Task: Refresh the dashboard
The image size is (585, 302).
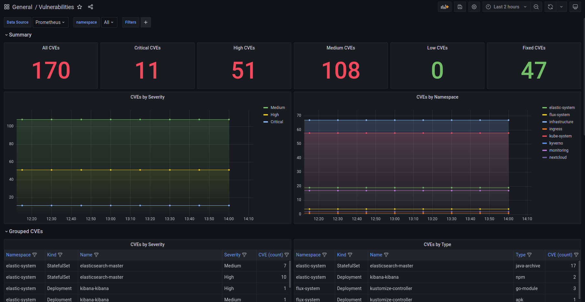Action: click(550, 7)
